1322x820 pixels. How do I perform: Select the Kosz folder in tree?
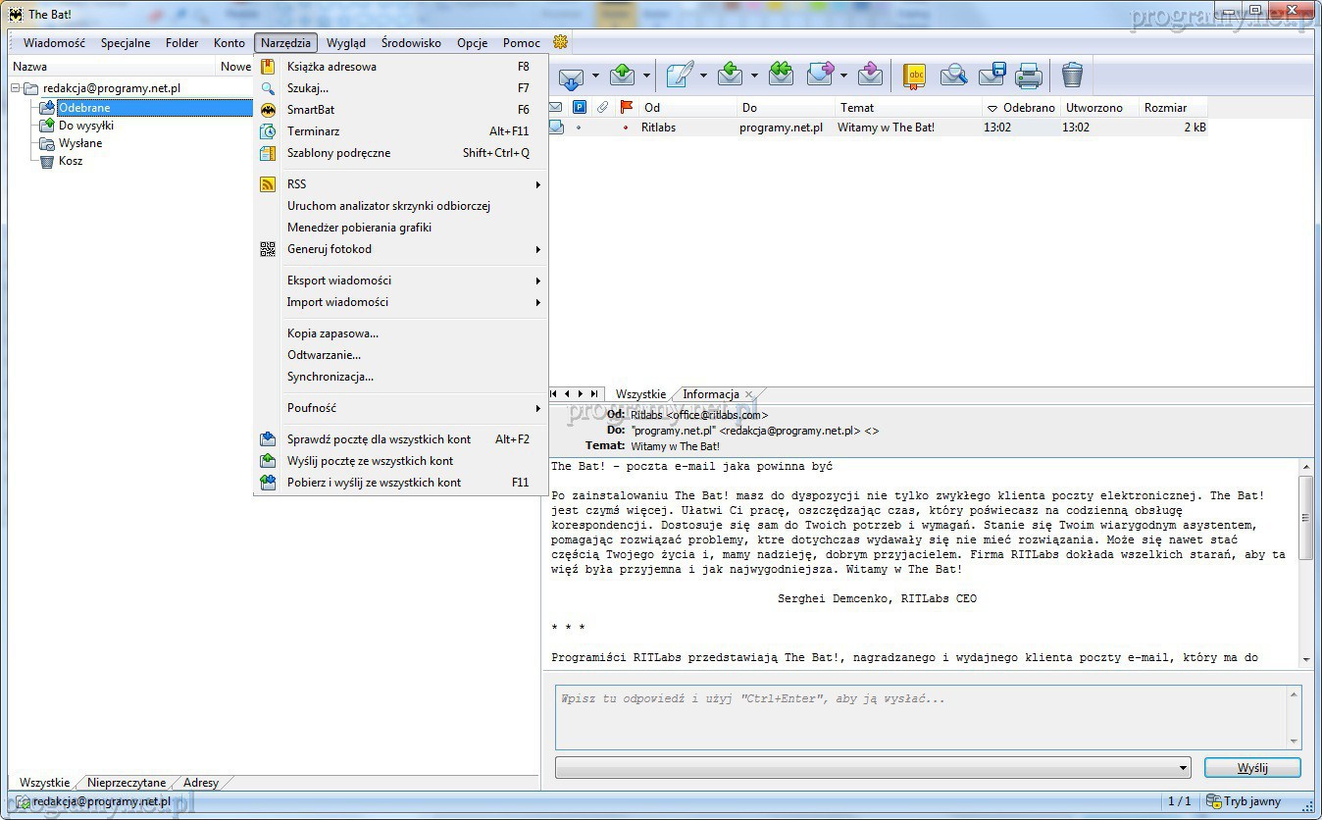[71, 161]
